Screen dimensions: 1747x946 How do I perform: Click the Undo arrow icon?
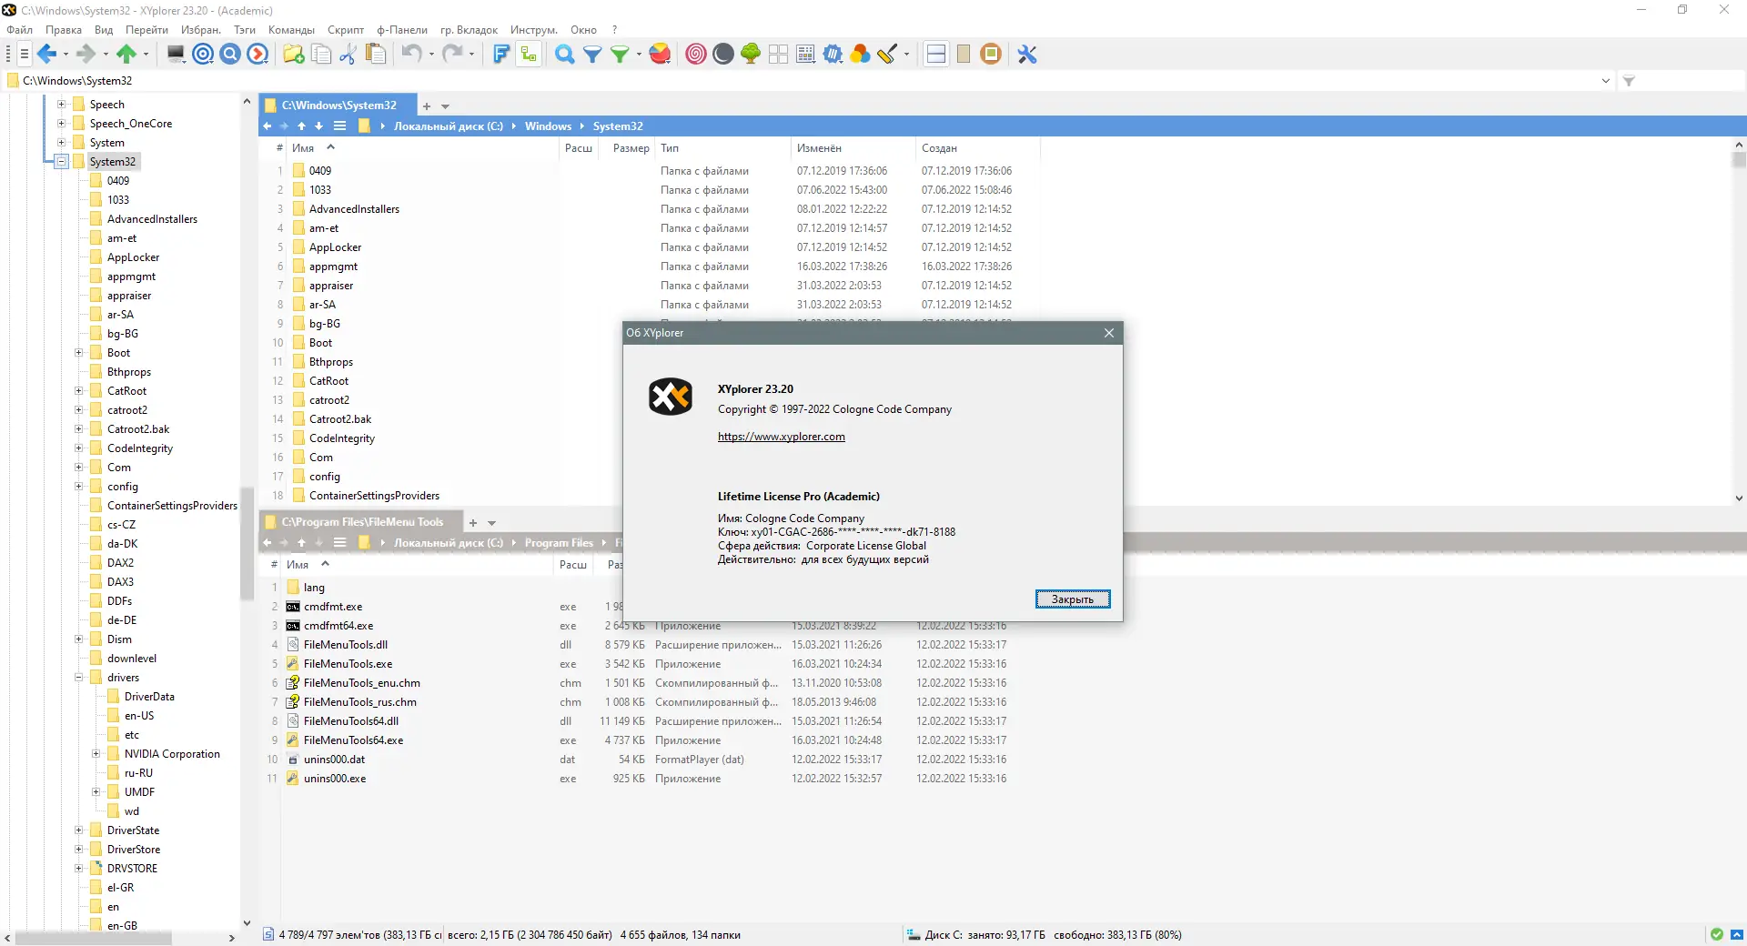pyautogui.click(x=411, y=55)
